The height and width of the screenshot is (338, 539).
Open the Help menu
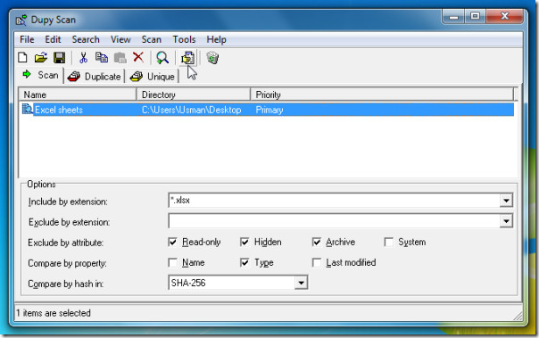216,39
